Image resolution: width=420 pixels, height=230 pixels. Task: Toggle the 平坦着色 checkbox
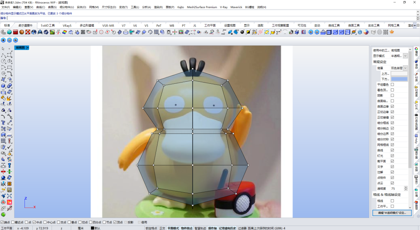(x=392, y=84)
